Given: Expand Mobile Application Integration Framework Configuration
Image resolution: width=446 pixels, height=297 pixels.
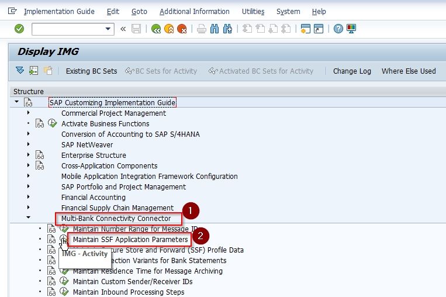Looking at the screenshot, I should coord(28,176).
